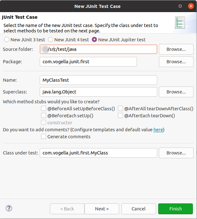Select the New JUnit 3 test option
Screen dimensions: 197x219
[x=6, y=40]
